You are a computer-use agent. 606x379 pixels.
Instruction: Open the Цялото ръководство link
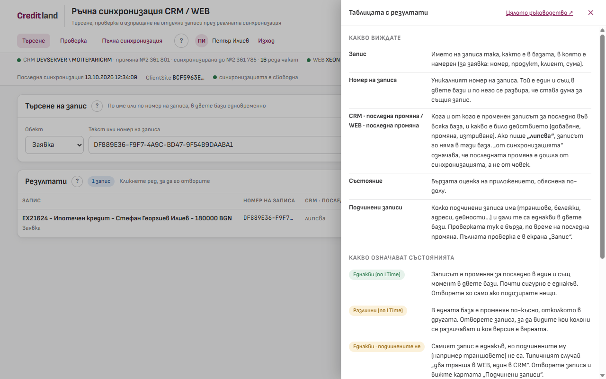click(539, 13)
